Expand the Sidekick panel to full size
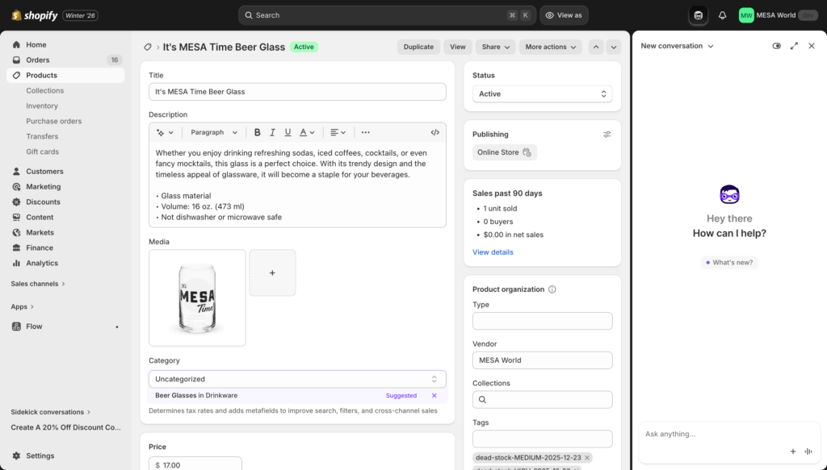The height and width of the screenshot is (470, 827). (794, 46)
